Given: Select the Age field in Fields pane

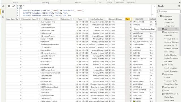Looking at the screenshot, I should click(x=166, y=29).
